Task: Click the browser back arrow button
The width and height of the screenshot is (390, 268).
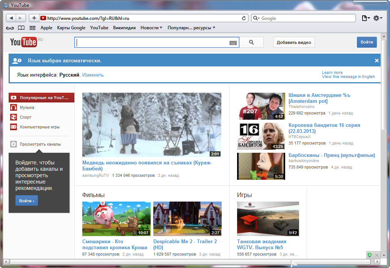Action: (11, 18)
